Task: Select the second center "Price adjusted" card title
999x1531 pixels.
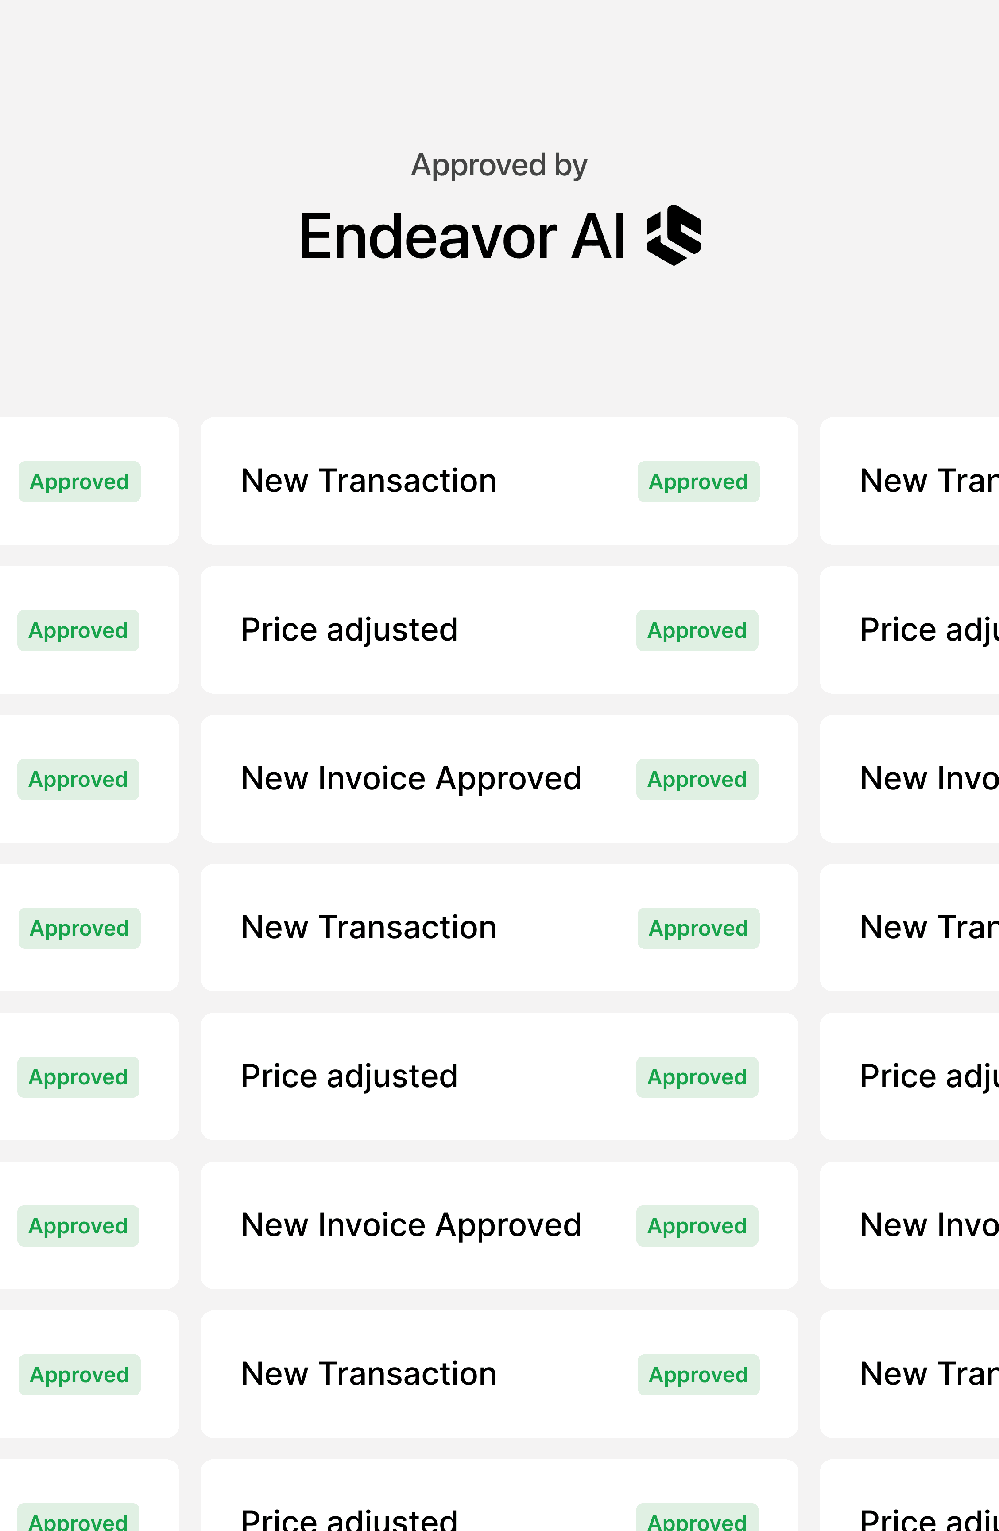Action: (349, 1076)
